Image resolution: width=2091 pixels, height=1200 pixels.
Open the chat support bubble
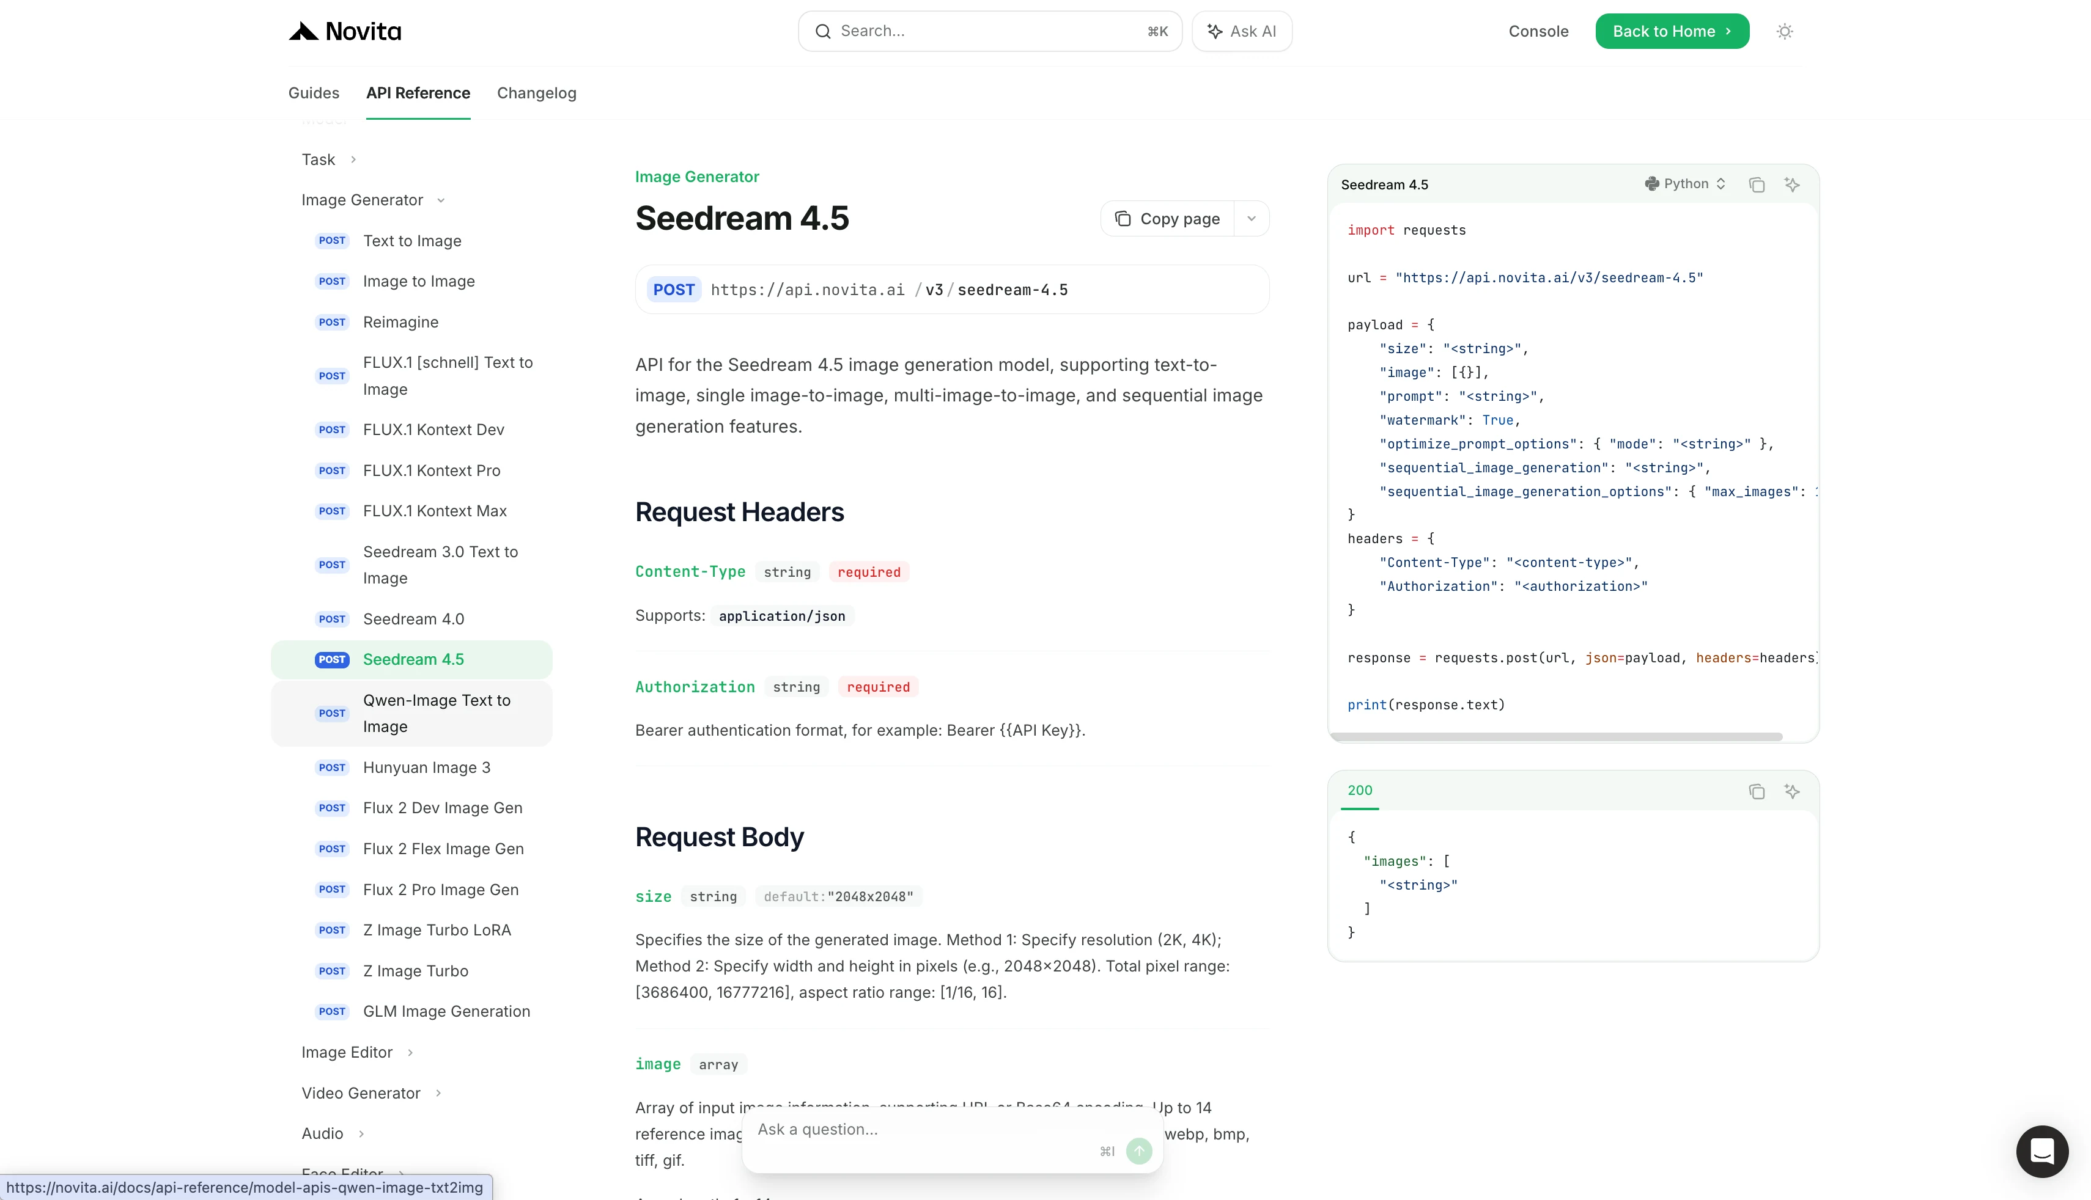pos(2041,1151)
